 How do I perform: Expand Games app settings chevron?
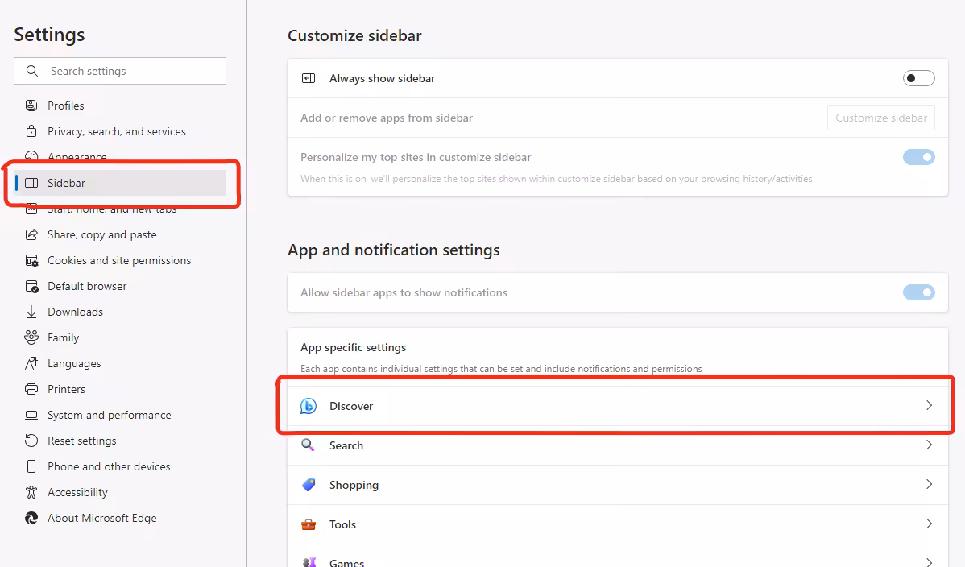pyautogui.click(x=930, y=561)
